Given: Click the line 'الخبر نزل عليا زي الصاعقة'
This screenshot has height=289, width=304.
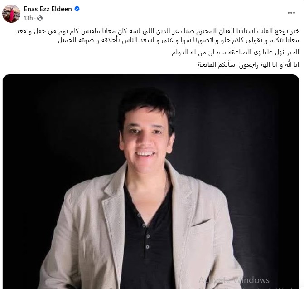Looking at the screenshot, I should pos(236,53).
